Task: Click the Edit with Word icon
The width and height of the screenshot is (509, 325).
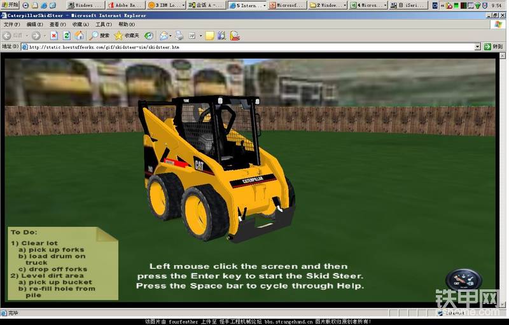Action: tap(193, 36)
